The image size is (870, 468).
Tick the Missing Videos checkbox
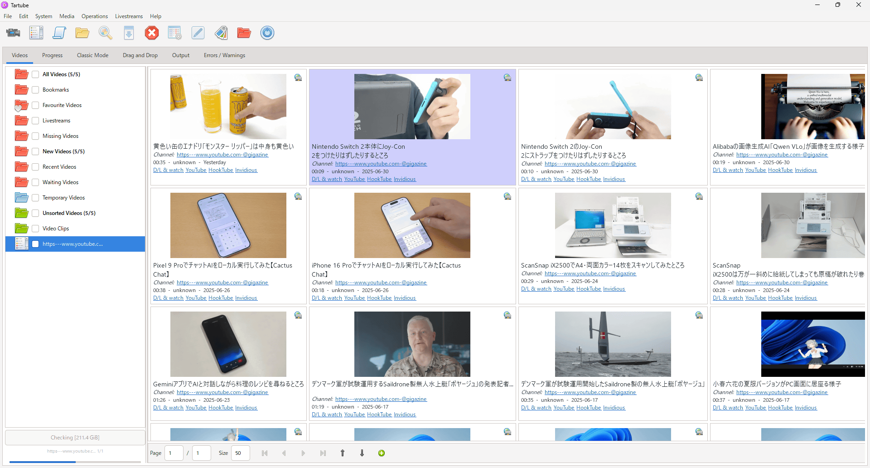(35, 136)
